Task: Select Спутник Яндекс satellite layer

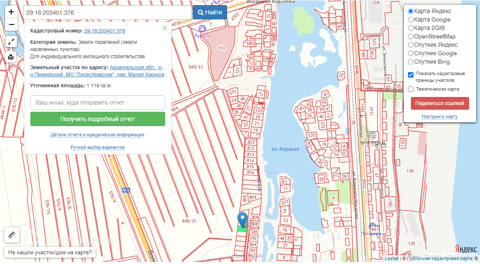Action: 410,45
